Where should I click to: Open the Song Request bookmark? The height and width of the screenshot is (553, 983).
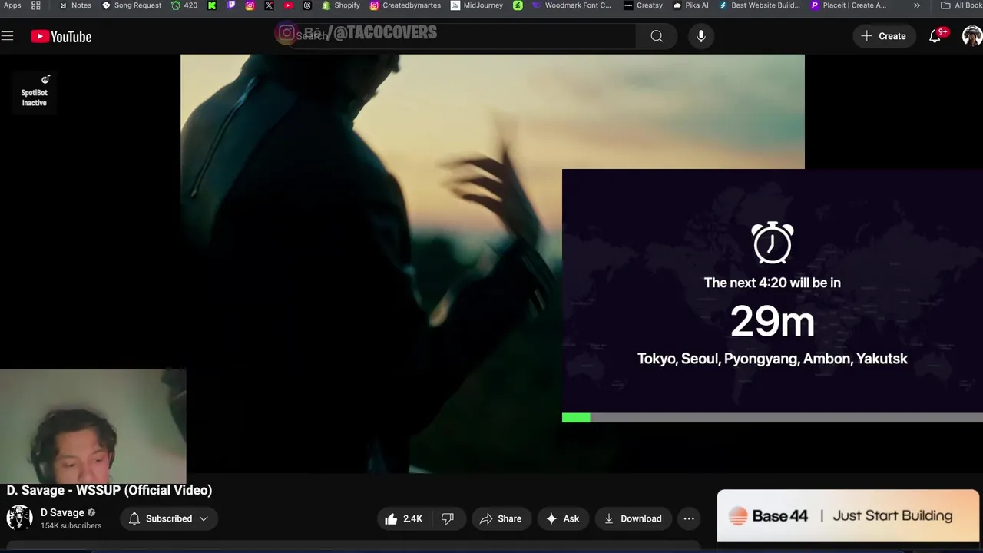tap(131, 5)
